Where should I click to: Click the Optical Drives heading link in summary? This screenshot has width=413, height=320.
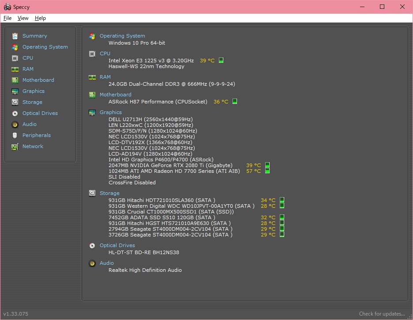pos(117,246)
